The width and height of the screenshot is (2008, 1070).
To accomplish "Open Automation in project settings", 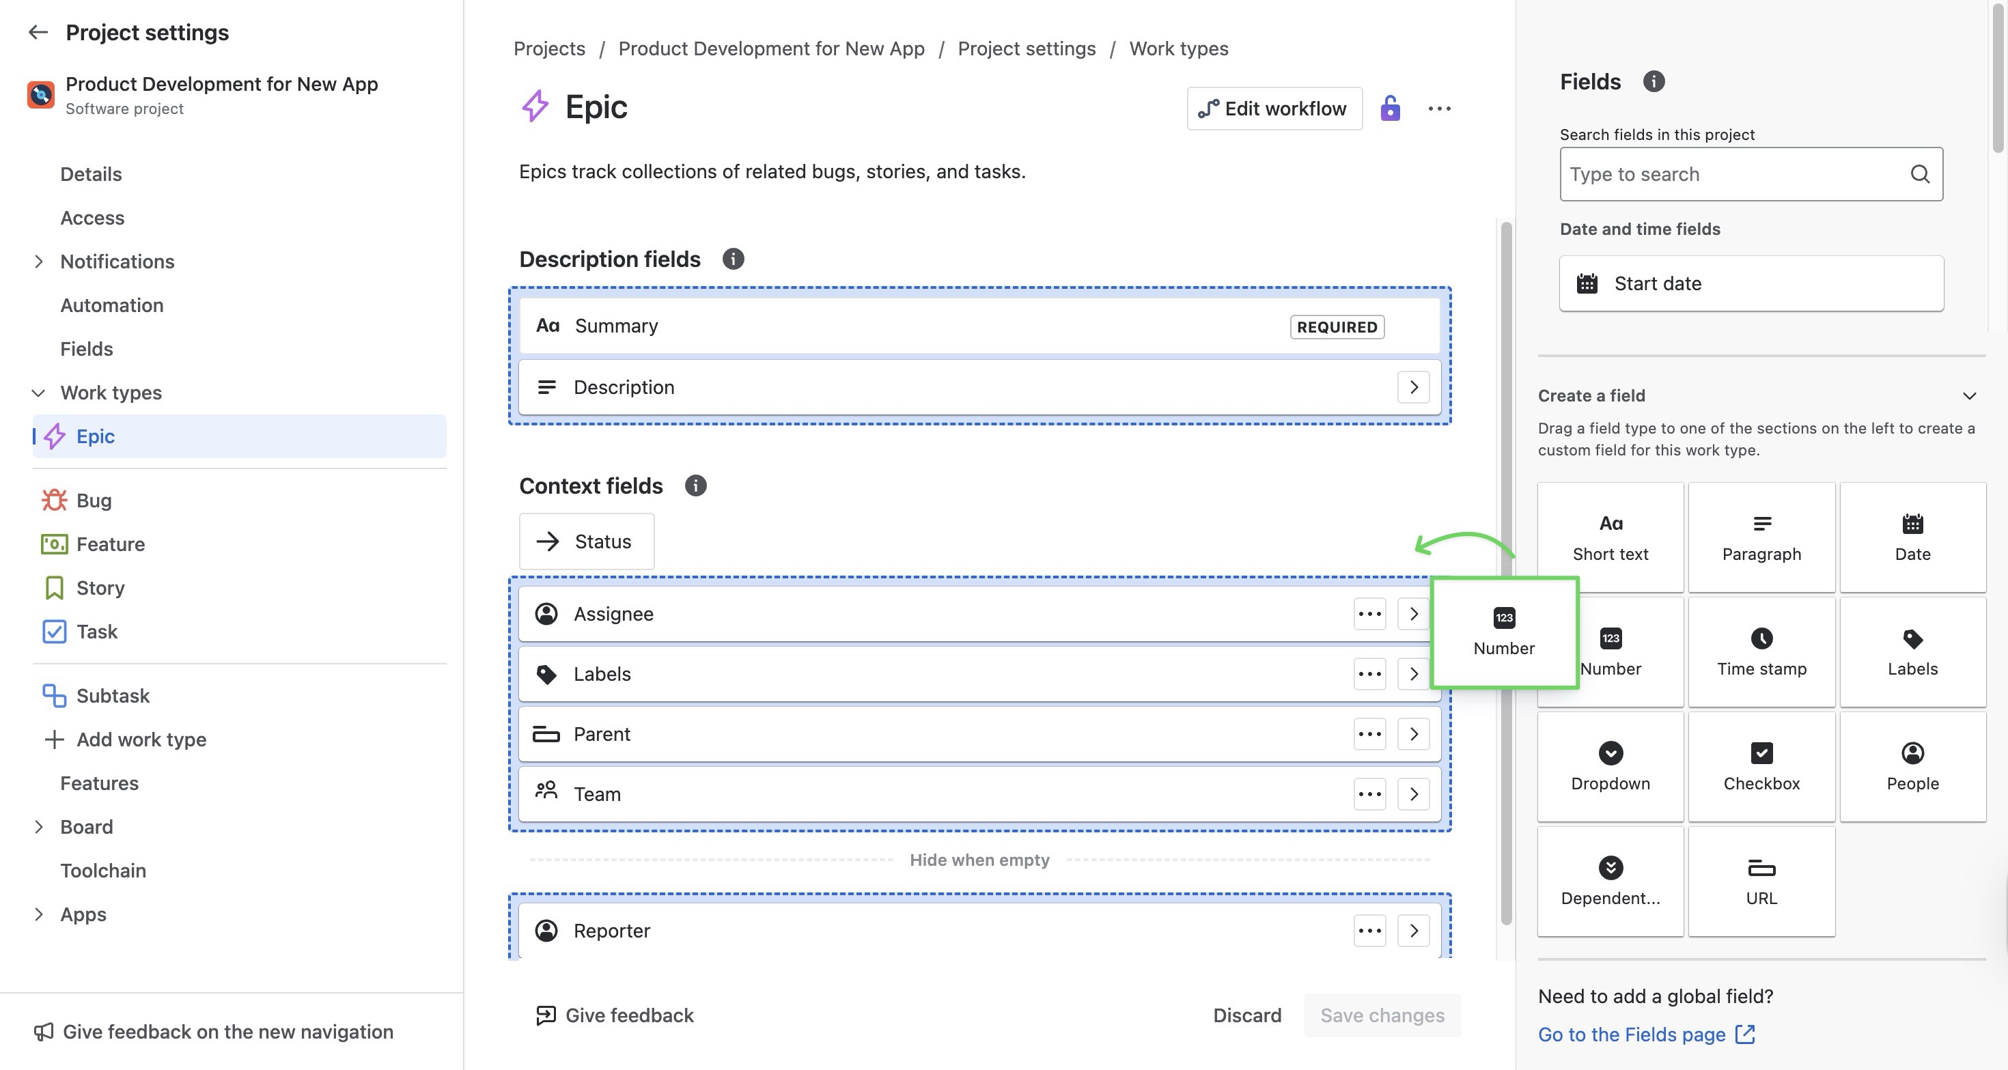I will 111,305.
